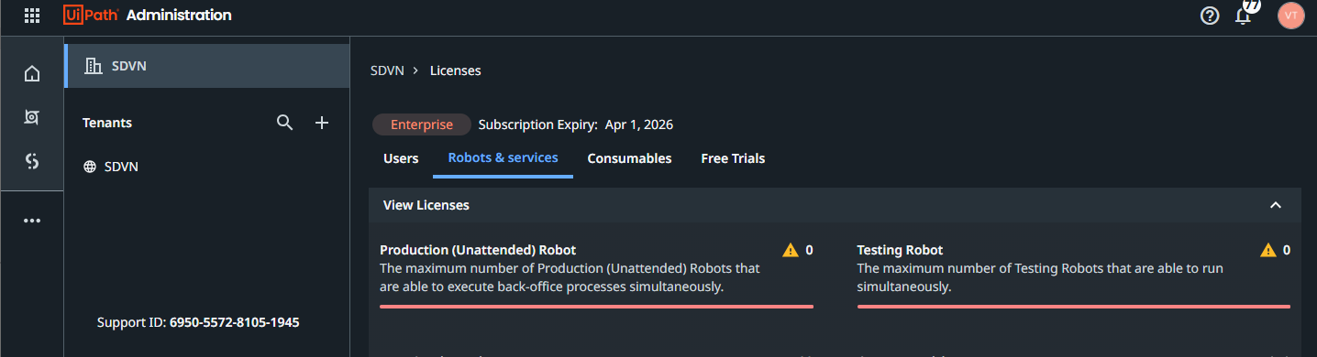This screenshot has height=357, width=1317.
Task: Open the Free Trials tab
Action: click(x=733, y=158)
